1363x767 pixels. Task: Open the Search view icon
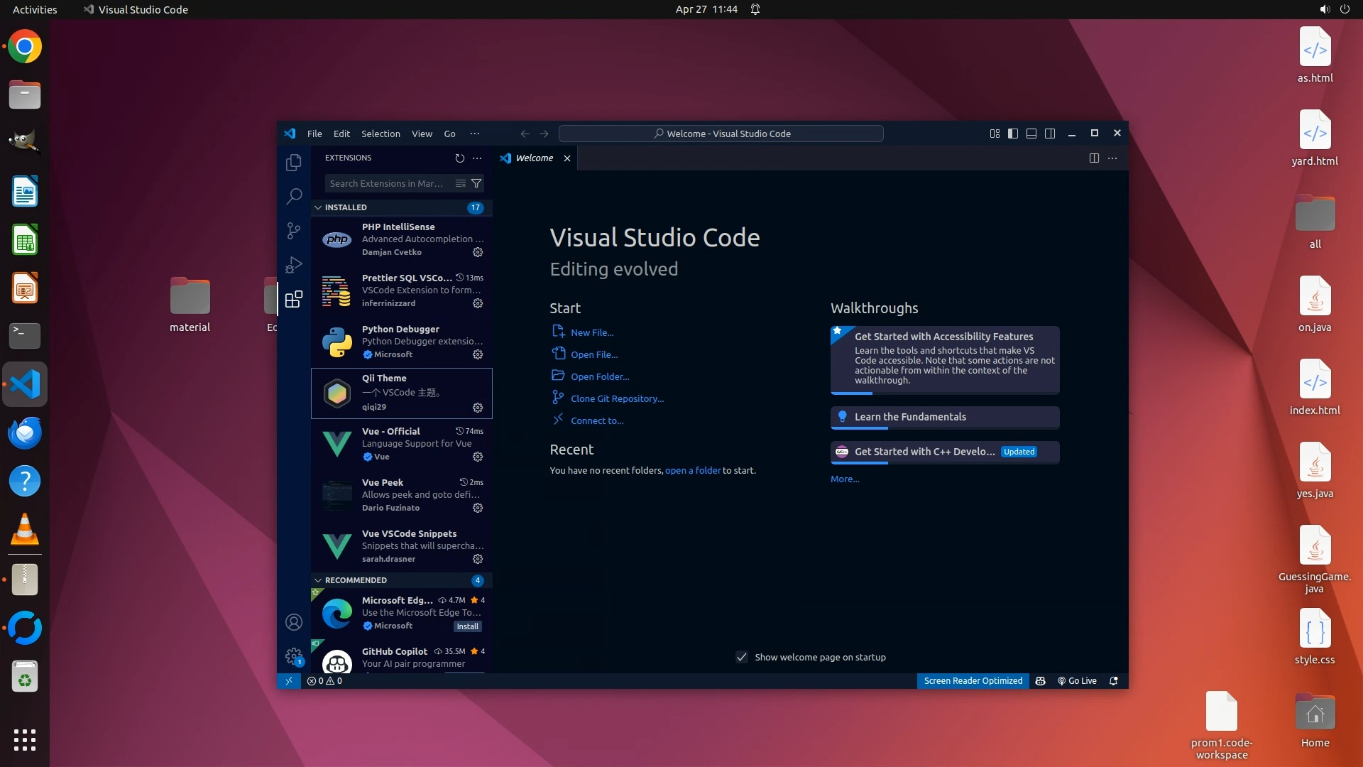coord(293,196)
